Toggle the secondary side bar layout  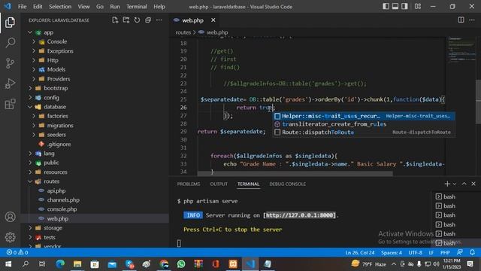404,6
